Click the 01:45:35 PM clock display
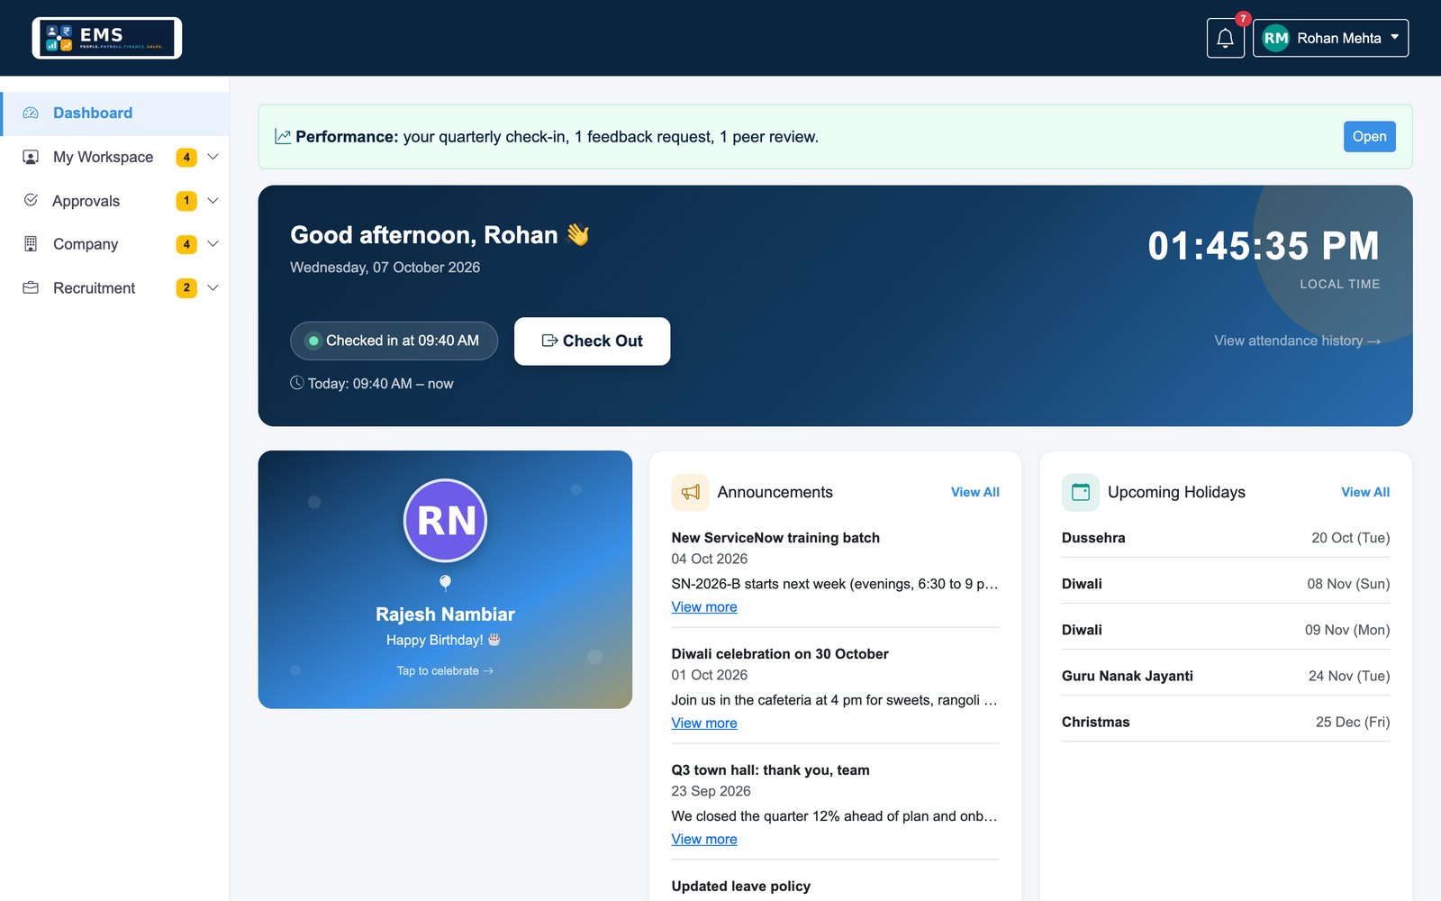Viewport: 1441px width, 901px height. click(1264, 246)
